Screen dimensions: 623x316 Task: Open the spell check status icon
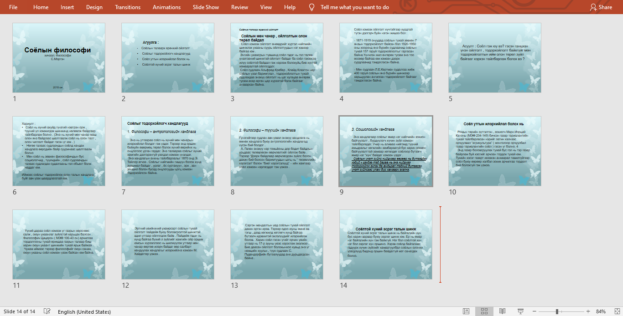[x=47, y=311]
